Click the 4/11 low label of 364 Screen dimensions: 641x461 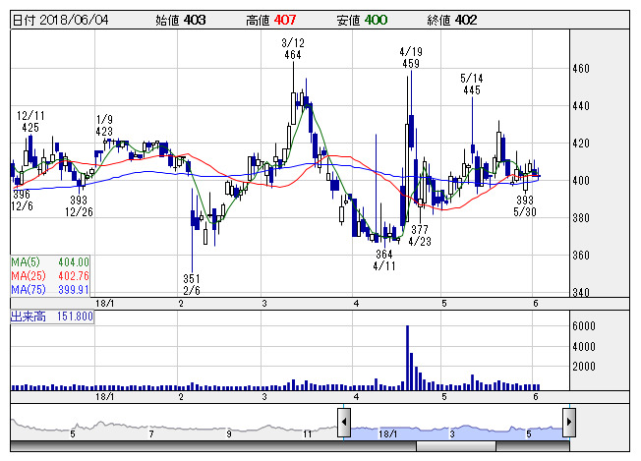384,260
